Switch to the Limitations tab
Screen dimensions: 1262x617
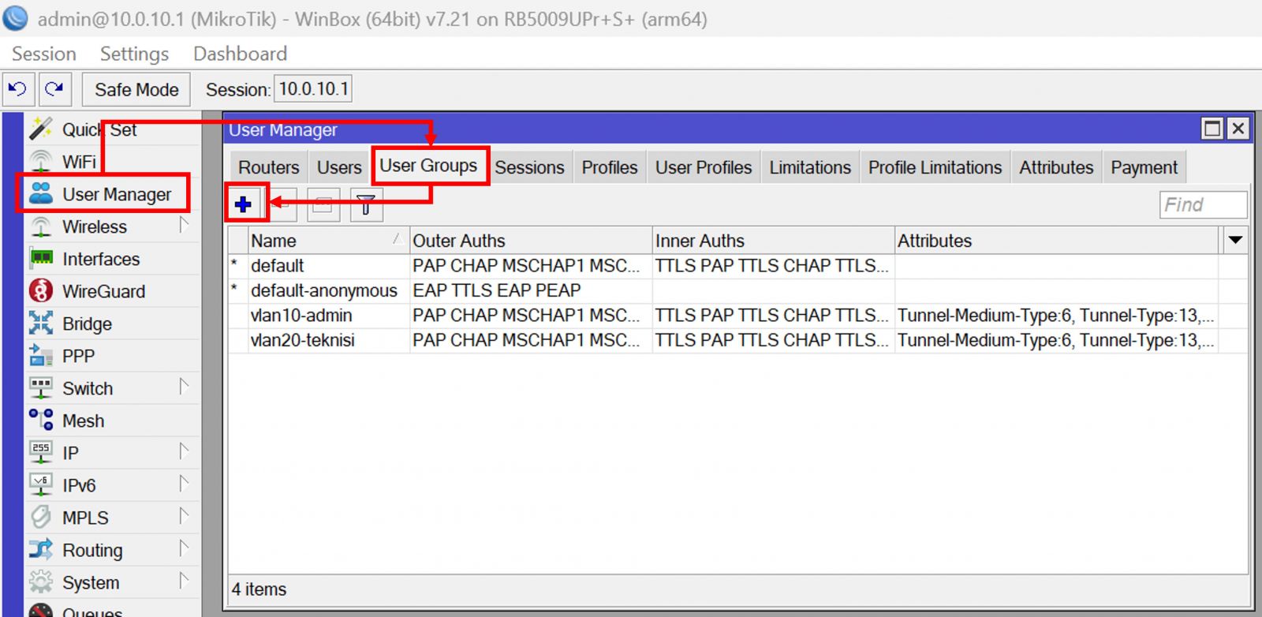tap(809, 167)
